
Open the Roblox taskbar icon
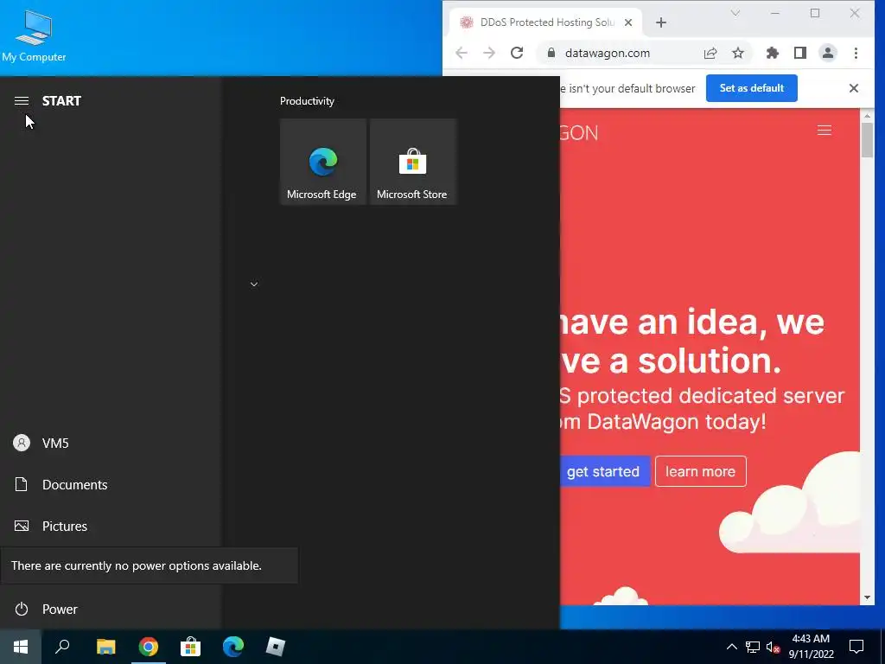276,647
